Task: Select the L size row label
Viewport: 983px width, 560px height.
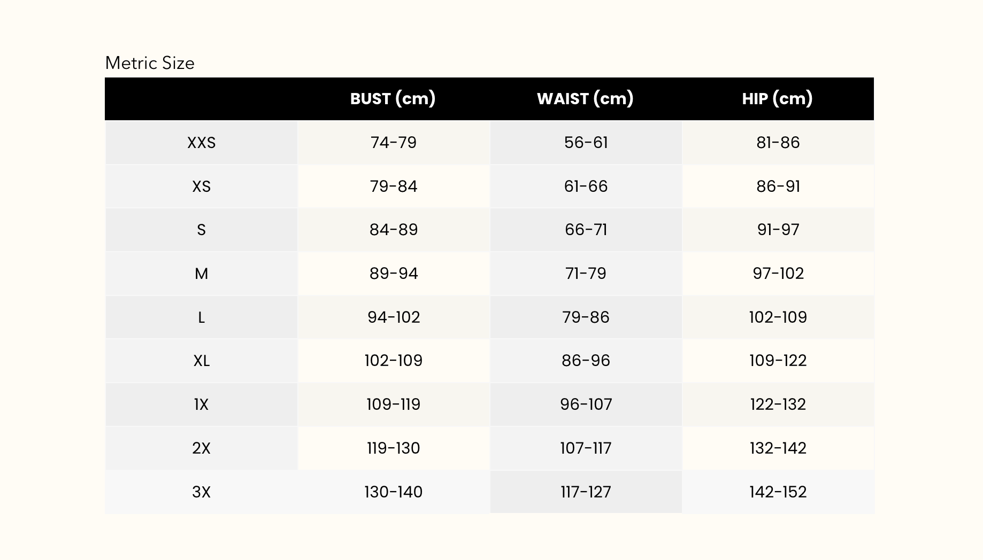Action: point(202,317)
